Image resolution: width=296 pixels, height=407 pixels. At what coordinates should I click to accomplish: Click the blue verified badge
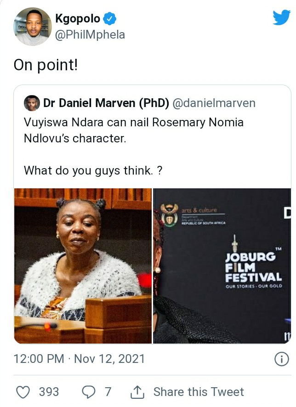pyautogui.click(x=109, y=19)
